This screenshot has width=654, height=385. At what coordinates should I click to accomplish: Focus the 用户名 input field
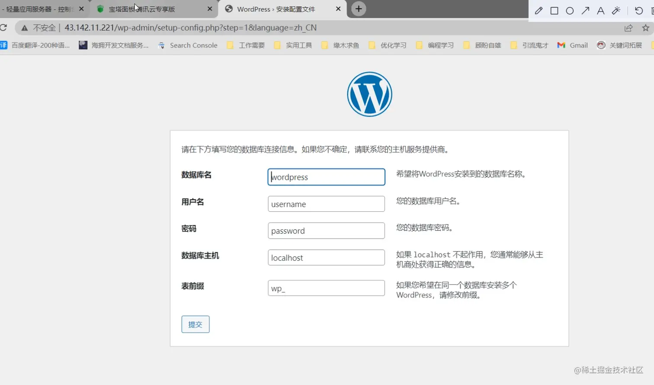tap(326, 204)
